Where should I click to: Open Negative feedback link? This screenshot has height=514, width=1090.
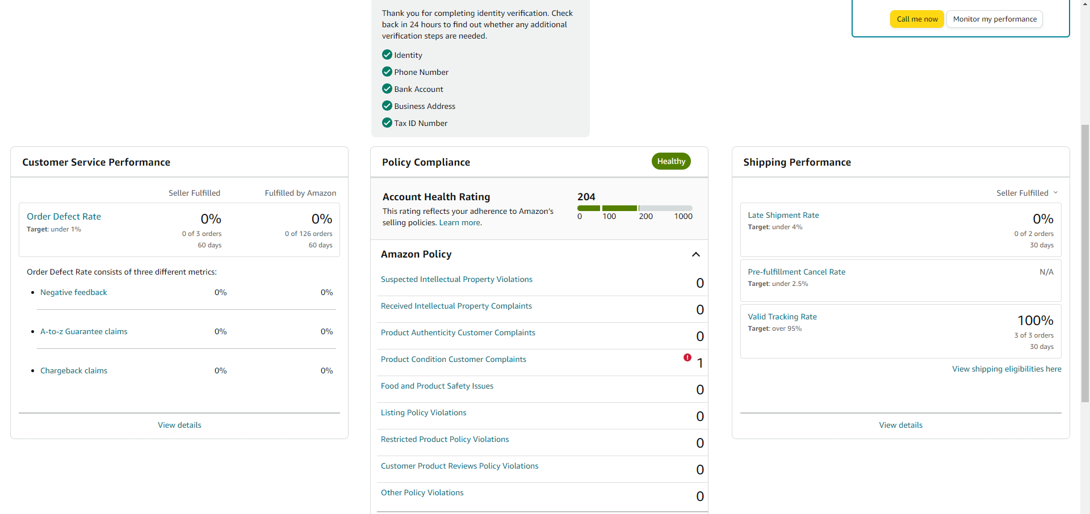coord(74,292)
